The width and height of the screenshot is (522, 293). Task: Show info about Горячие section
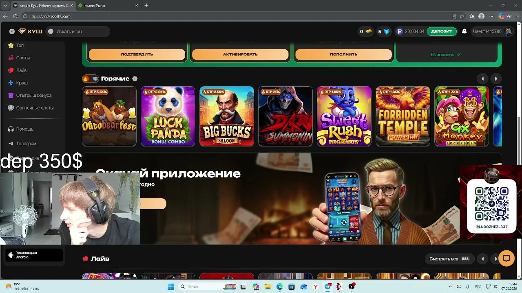point(135,79)
